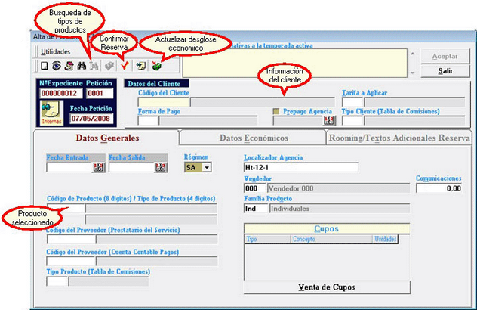This screenshot has width=477, height=310.
Task: Expand the Régimen dropdown showing SA
Action: (x=207, y=167)
